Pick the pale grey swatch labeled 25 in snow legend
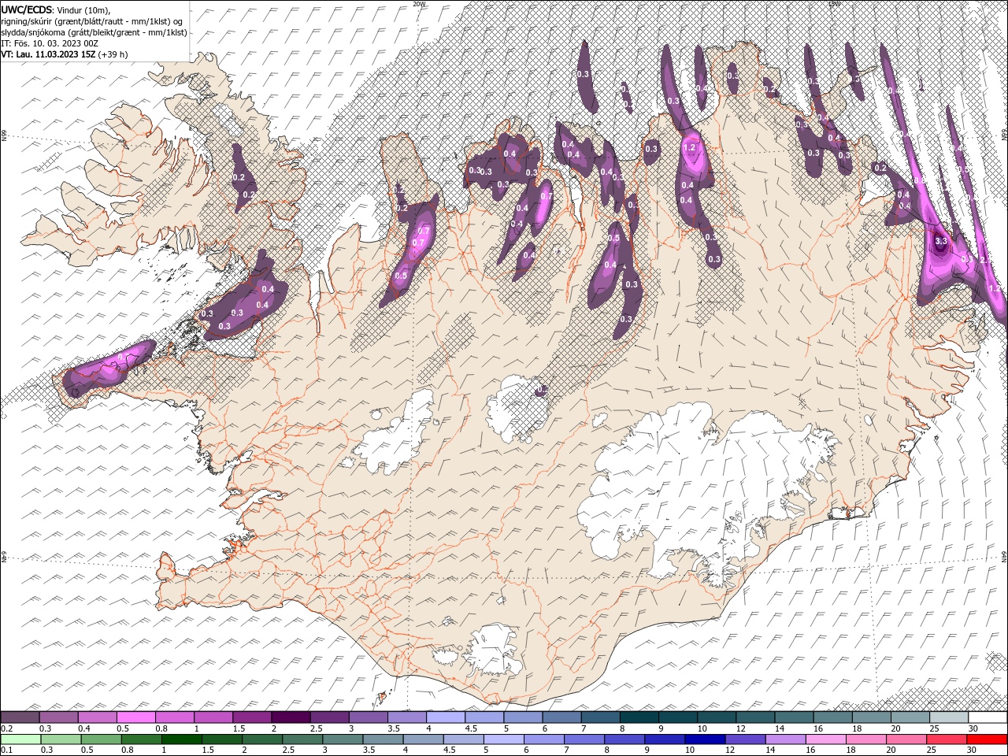1008x756 pixels. pos(949,717)
